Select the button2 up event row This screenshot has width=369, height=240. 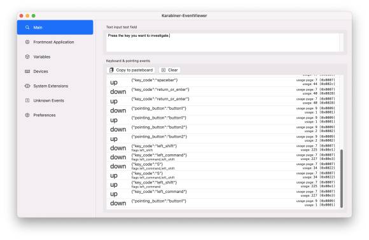[223, 138]
